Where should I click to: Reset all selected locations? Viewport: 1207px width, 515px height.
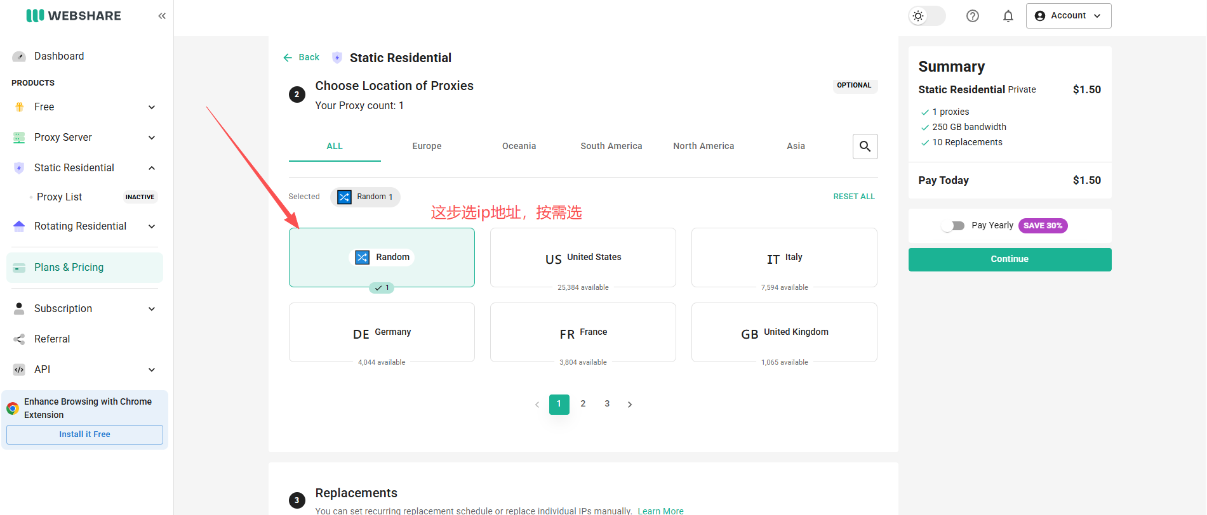pos(854,197)
